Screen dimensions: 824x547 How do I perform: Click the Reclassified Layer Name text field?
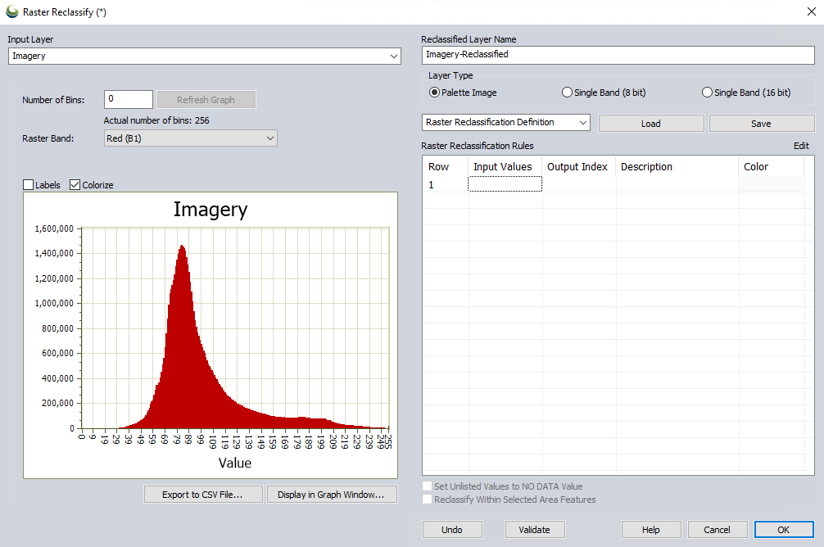click(x=618, y=55)
